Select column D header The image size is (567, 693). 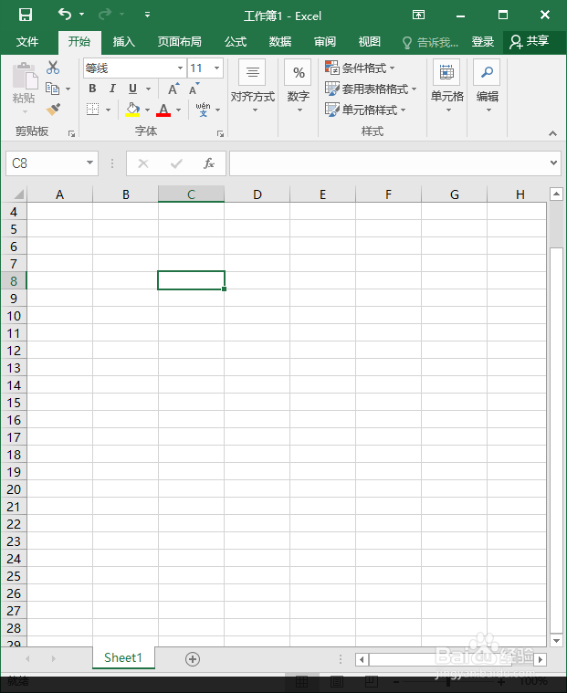click(x=257, y=194)
